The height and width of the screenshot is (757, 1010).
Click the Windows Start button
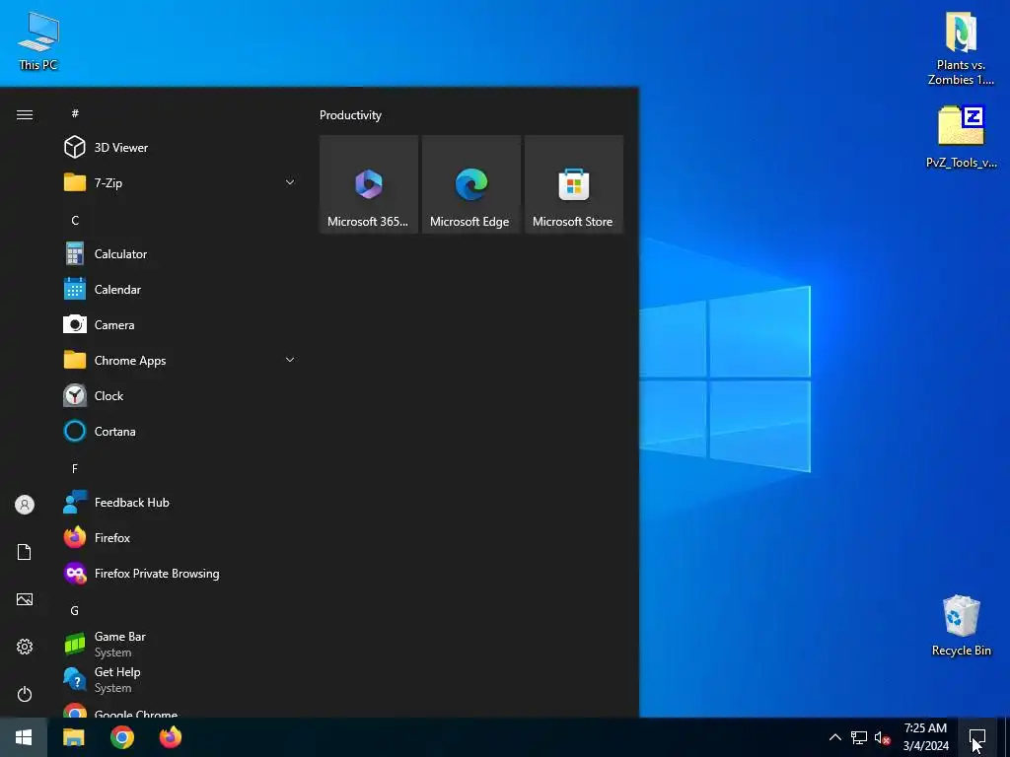tap(24, 737)
